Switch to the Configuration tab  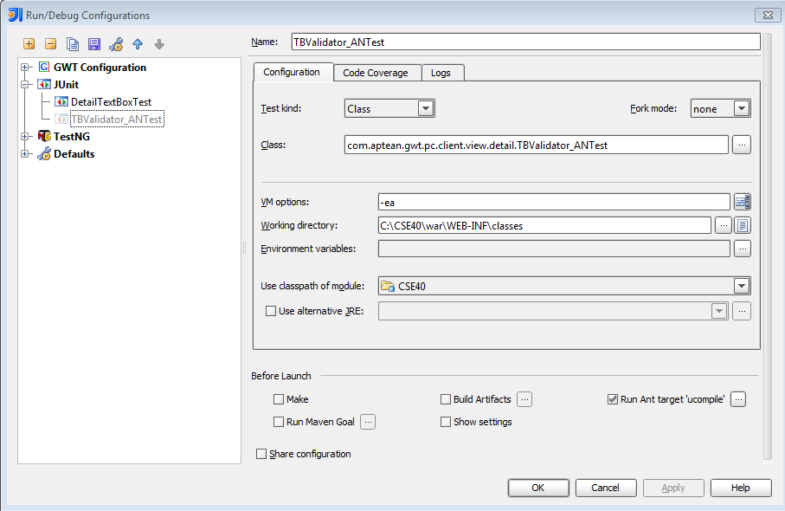[x=292, y=72]
